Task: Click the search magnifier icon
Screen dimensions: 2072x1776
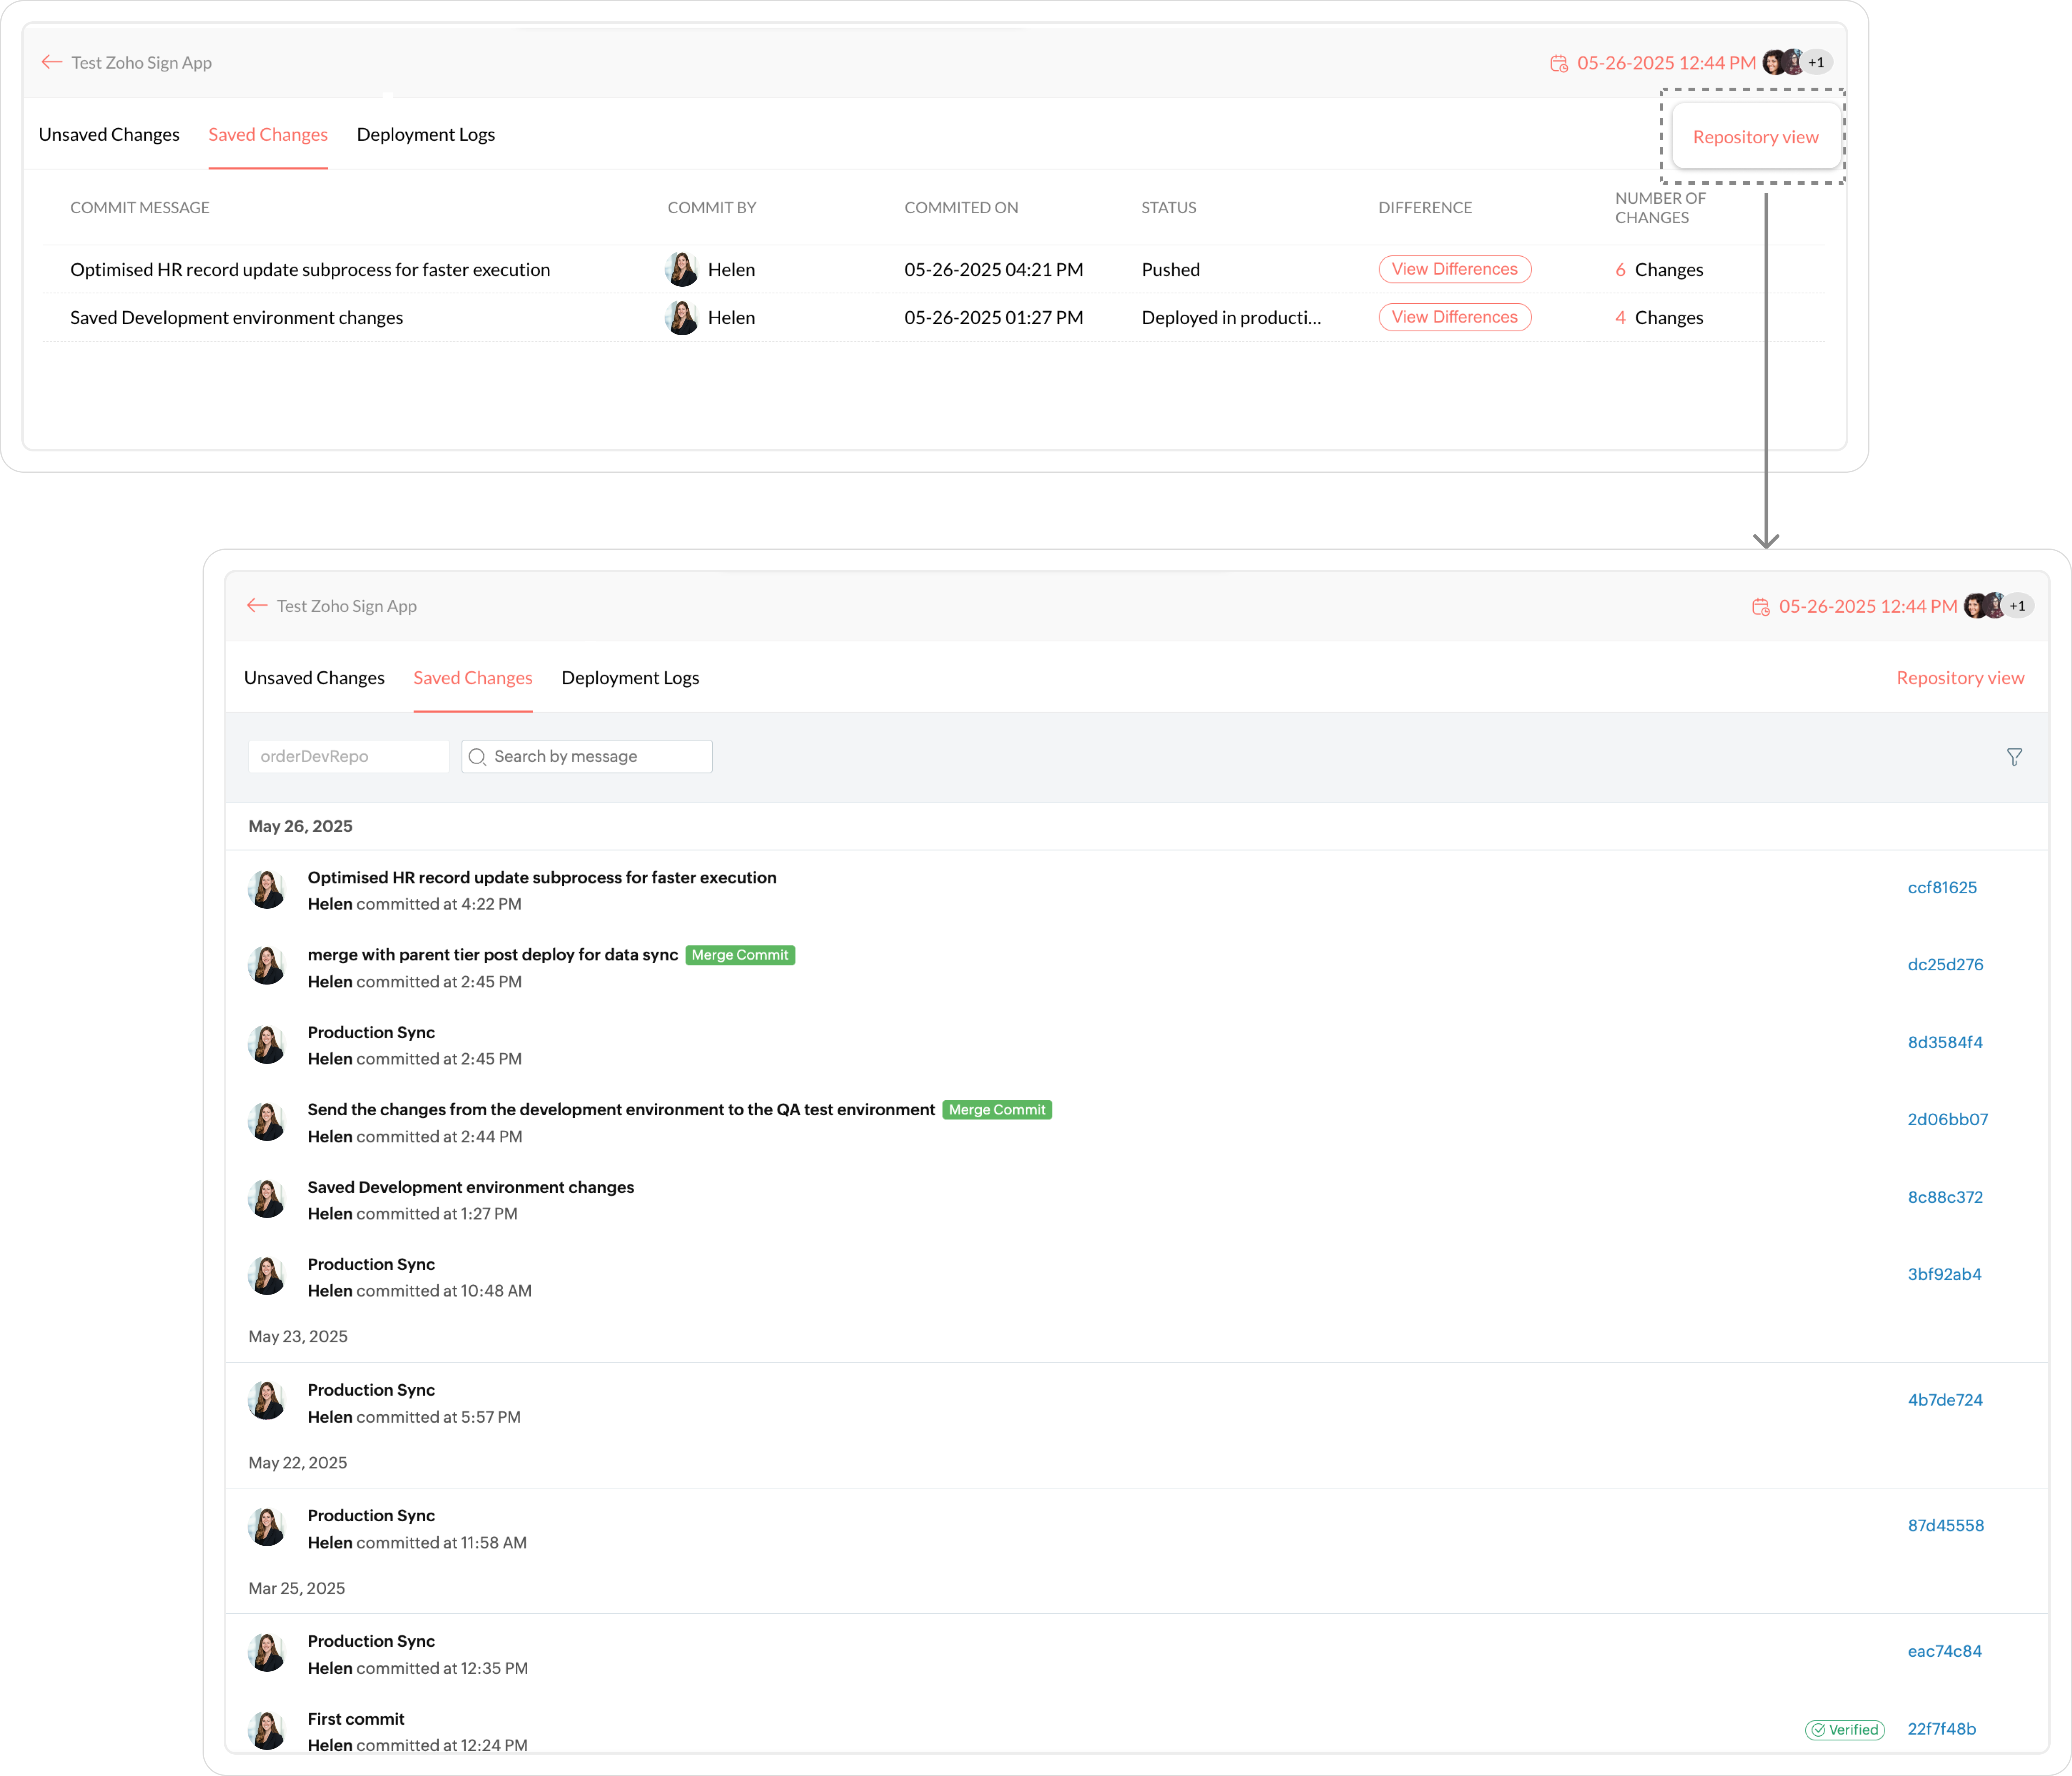Action: (x=477, y=757)
